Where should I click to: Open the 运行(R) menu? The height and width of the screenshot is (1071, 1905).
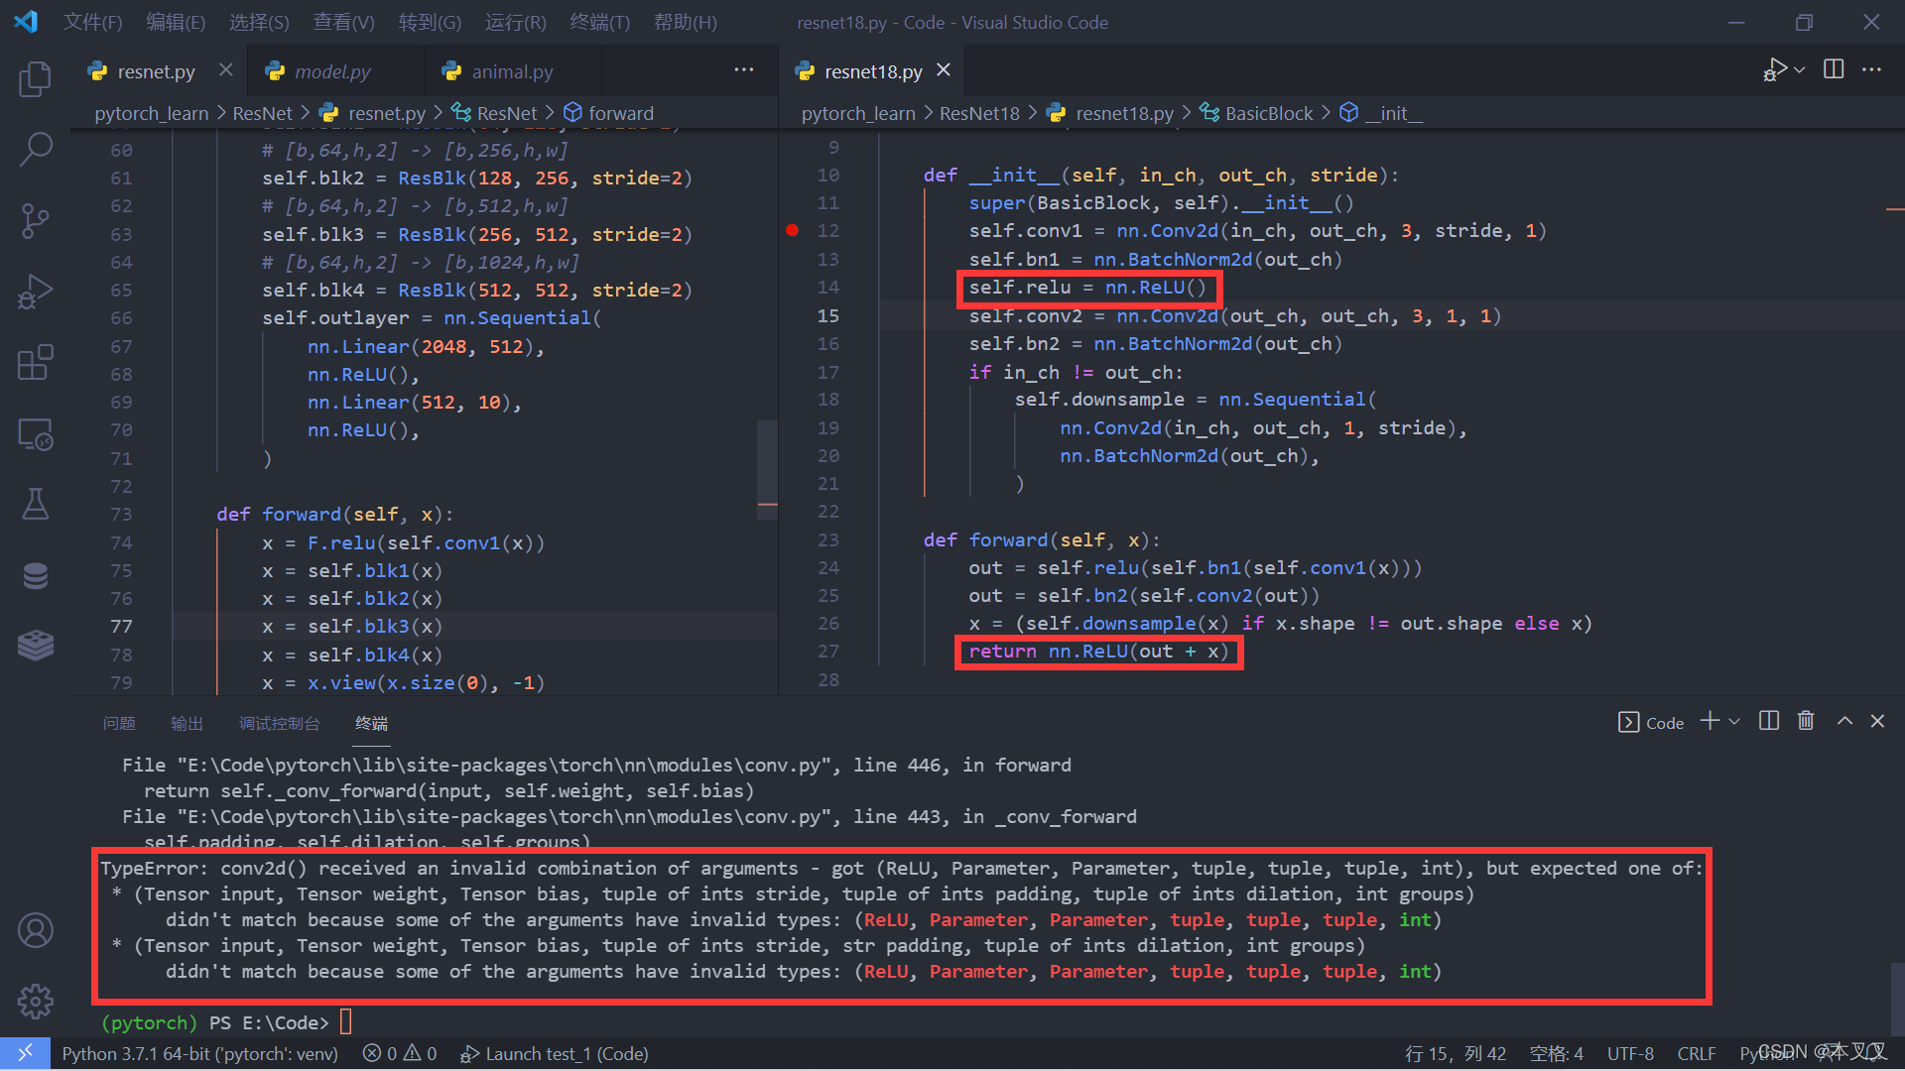click(514, 22)
